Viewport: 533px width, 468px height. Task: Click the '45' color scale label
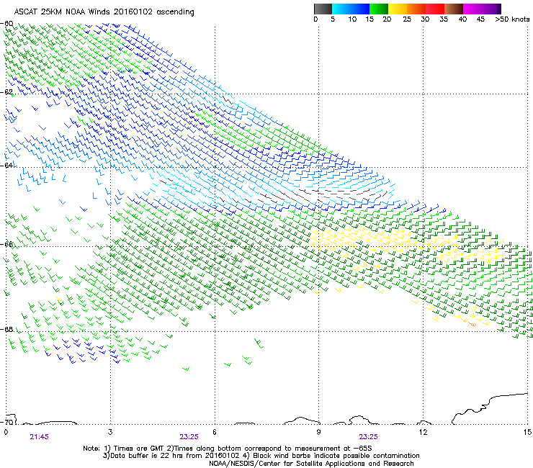coord(480,19)
